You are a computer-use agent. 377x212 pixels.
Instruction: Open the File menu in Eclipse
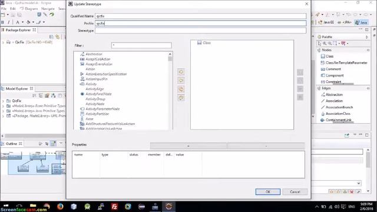4,9
